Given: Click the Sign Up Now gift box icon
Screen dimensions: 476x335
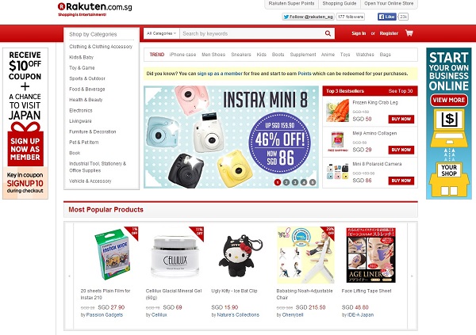Looking at the screenshot, I should tap(25, 144).
